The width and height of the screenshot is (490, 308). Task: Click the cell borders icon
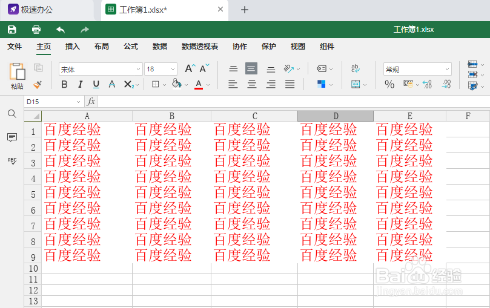click(155, 84)
